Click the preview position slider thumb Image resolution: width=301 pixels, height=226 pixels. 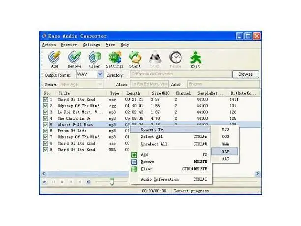[112, 182]
